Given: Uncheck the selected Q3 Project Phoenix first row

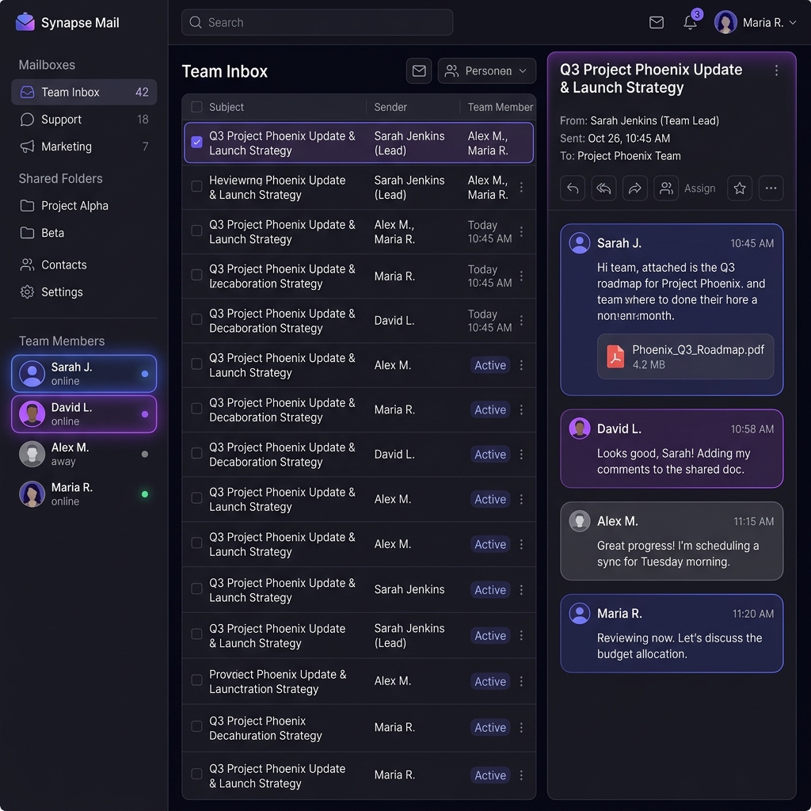Looking at the screenshot, I should 196,143.
